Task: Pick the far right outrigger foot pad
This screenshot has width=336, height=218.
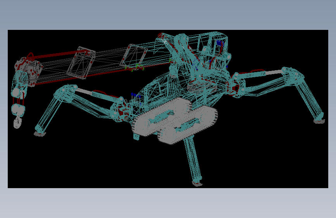Action: click(x=319, y=121)
